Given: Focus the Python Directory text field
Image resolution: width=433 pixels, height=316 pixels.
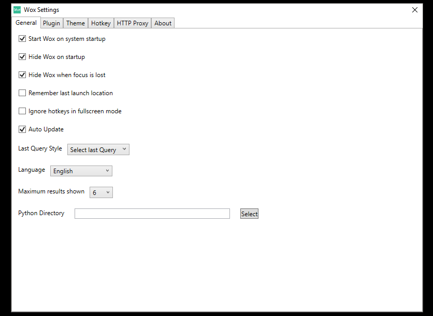Looking at the screenshot, I should 152,214.
